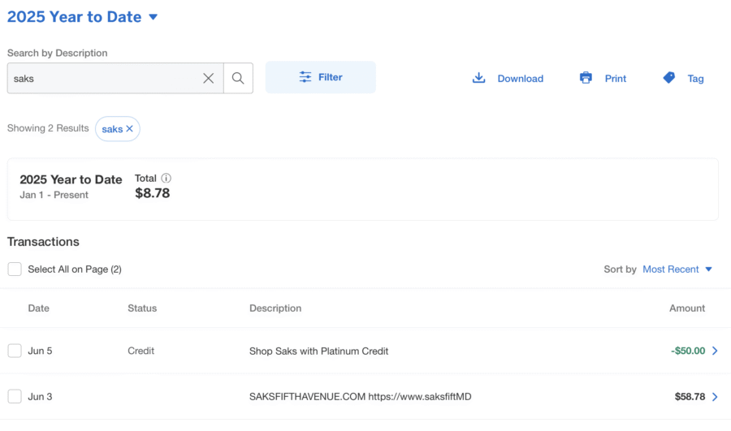Open the Shop Saks with Platinum Credit row

point(318,351)
